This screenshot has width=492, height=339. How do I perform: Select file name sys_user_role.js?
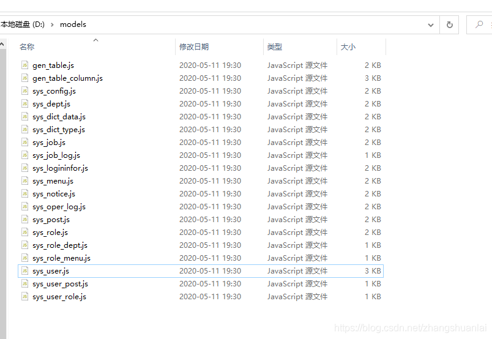59,297
